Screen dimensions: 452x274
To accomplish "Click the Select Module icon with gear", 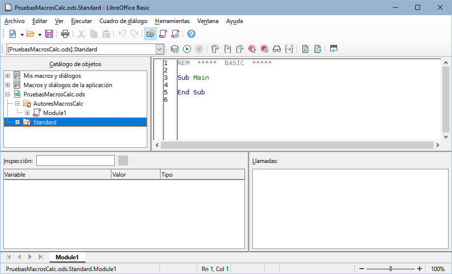I will coord(175,34).
